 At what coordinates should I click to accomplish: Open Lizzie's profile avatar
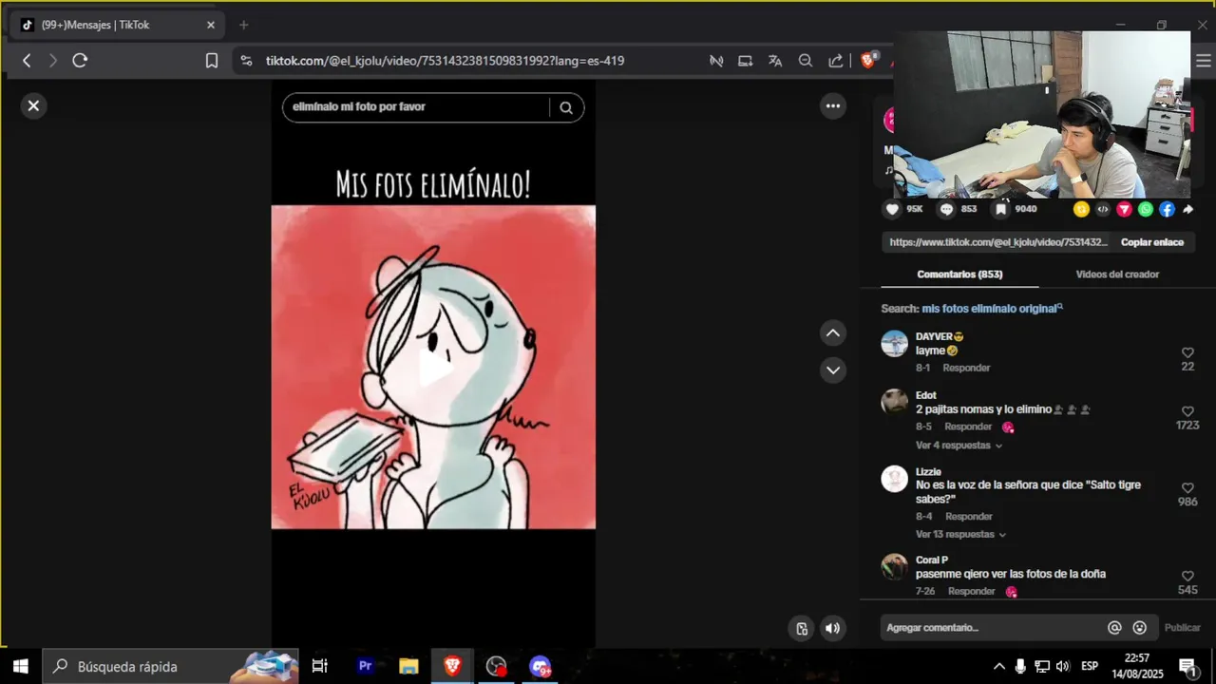(x=894, y=479)
